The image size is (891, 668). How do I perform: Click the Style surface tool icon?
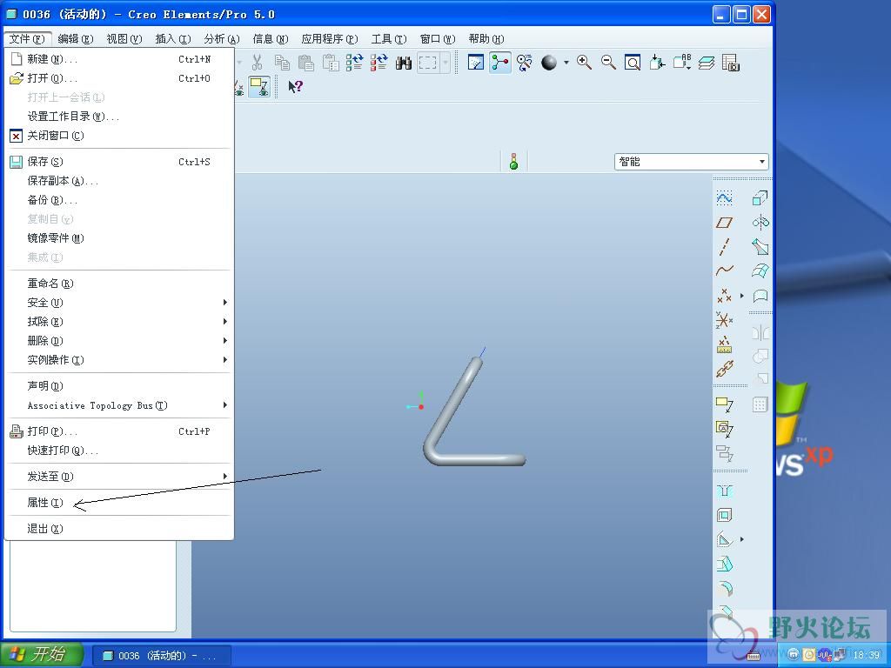pos(760,296)
